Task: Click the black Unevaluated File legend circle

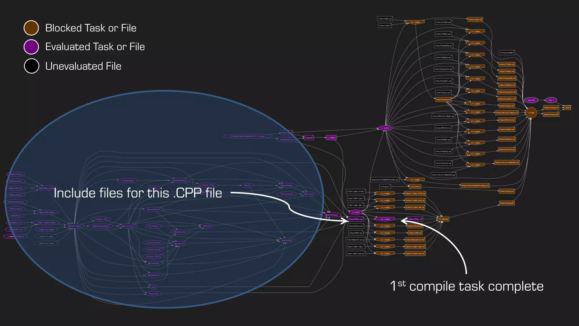Action: pyautogui.click(x=31, y=66)
